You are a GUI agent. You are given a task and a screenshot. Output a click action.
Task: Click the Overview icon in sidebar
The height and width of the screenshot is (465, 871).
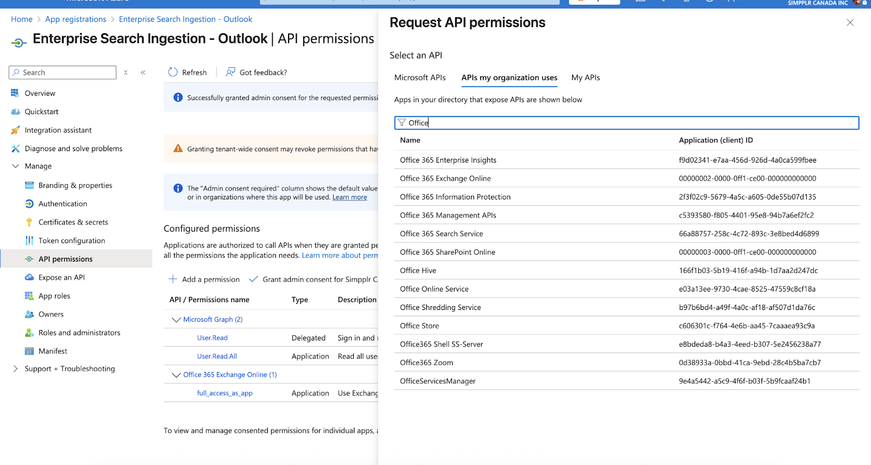tap(15, 93)
